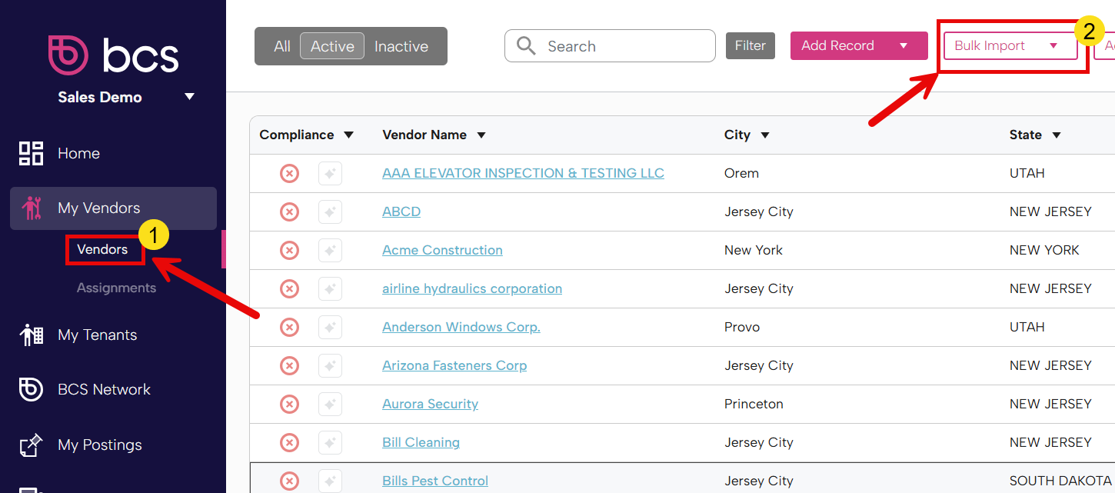Sort by the Vendor Name column arrow

tap(481, 135)
